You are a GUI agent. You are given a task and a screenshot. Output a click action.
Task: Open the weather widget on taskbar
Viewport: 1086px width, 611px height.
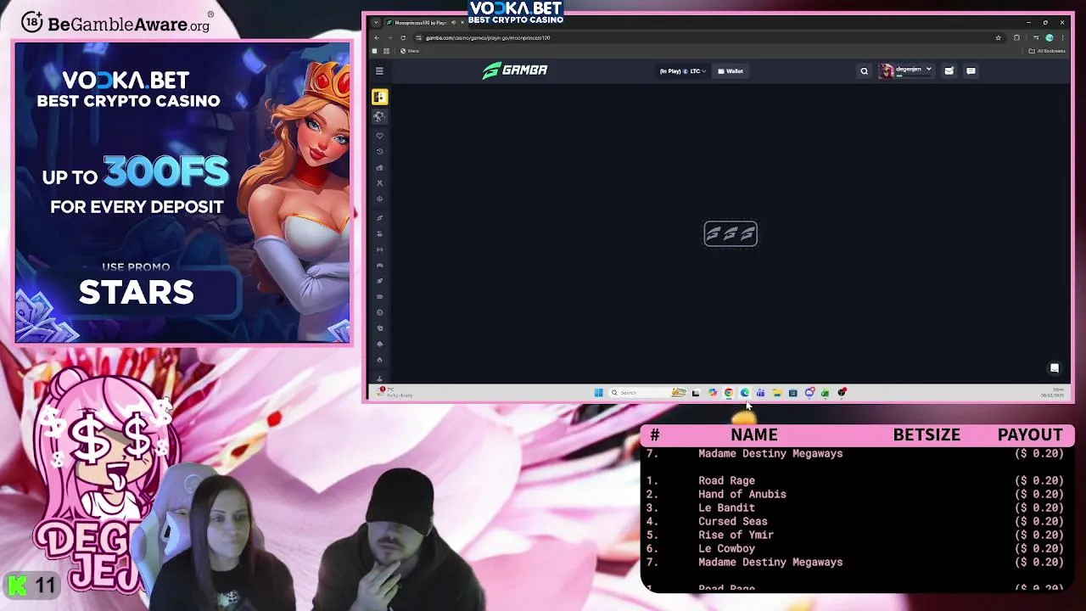[x=395, y=393]
